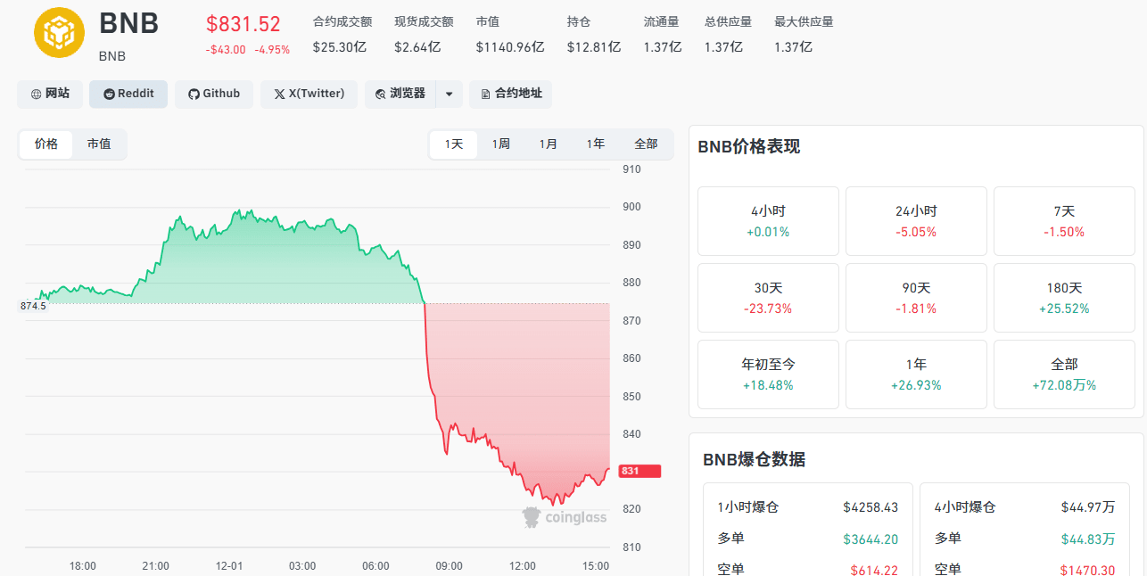
Task: Select the 全部 time range
Action: pos(646,144)
